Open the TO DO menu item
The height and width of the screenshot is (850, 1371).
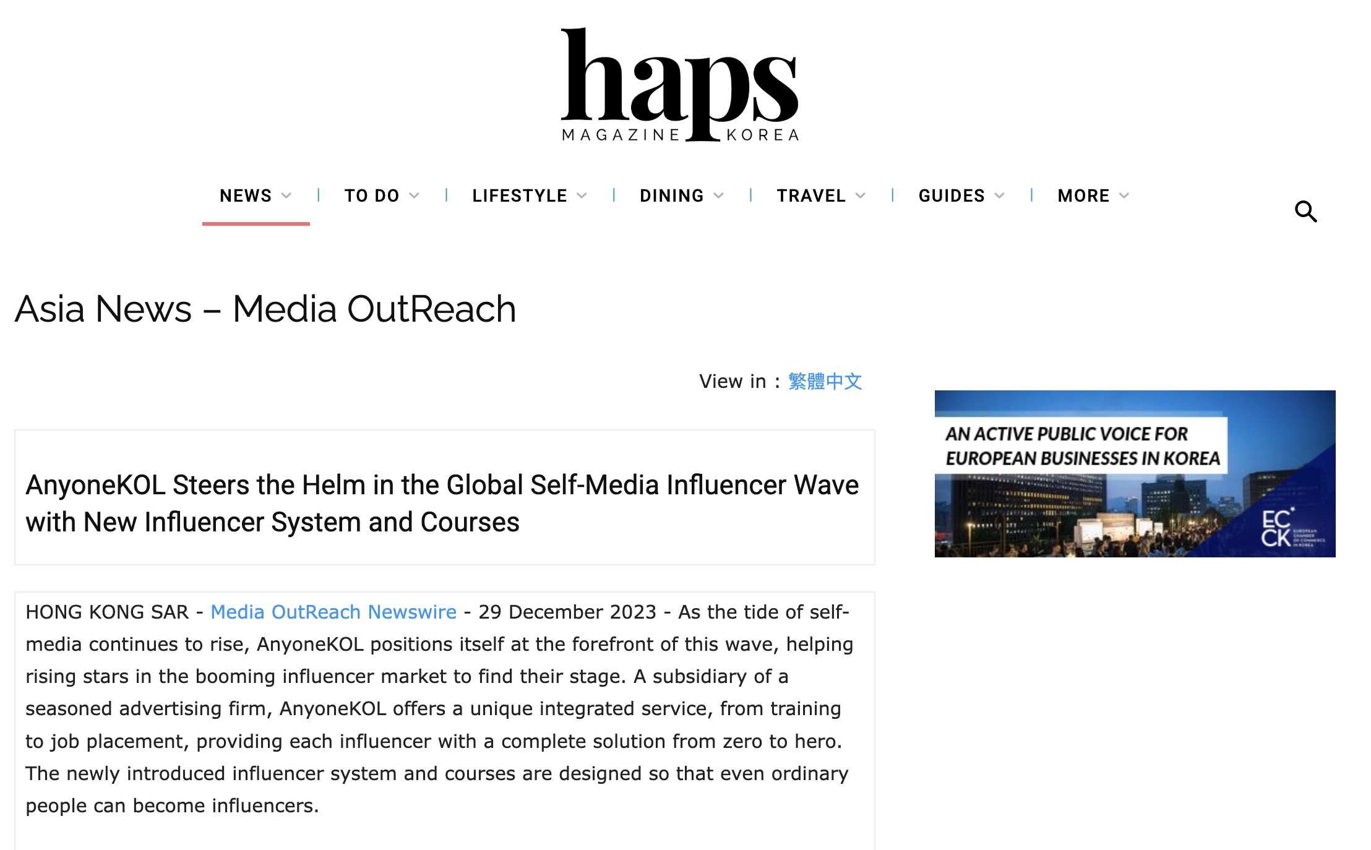click(x=372, y=196)
